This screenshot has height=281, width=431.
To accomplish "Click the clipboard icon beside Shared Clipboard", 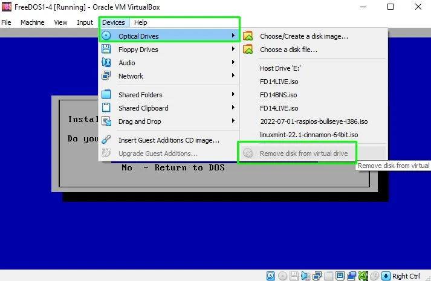I will tap(106, 108).
